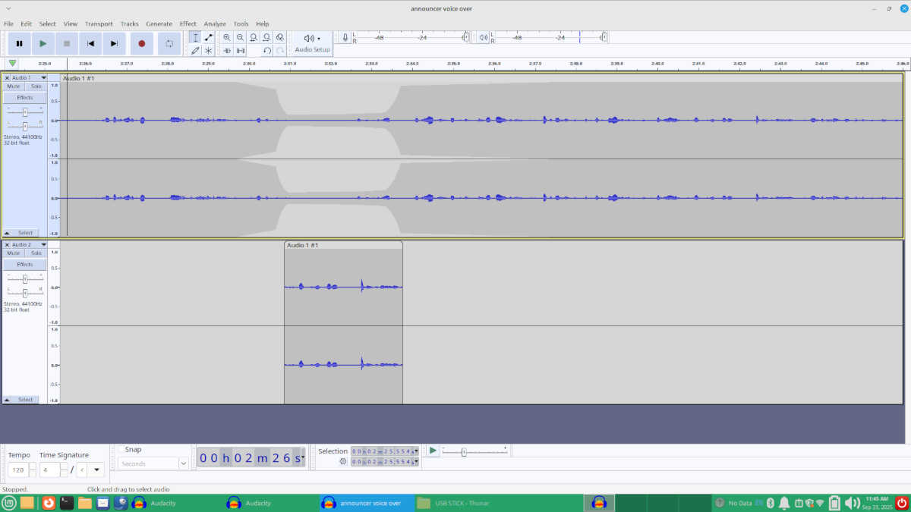
Task: Select the Draw pencil tool
Action: [x=195, y=50]
